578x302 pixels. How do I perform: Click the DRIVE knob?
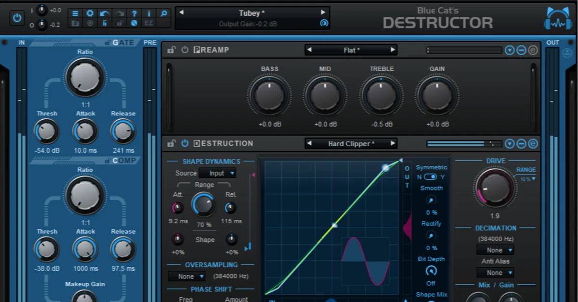tap(495, 189)
